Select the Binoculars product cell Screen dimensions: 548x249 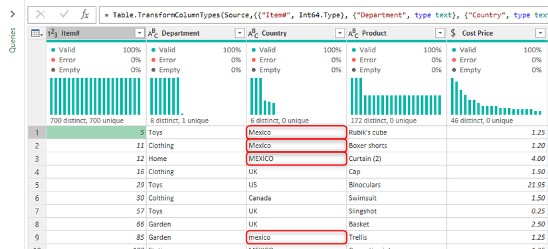point(397,185)
